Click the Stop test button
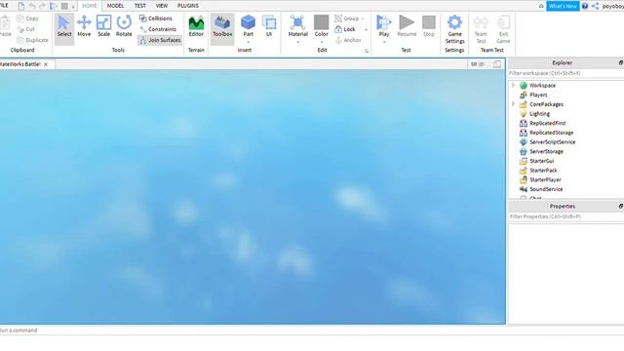The width and height of the screenshot is (624, 351). [429, 26]
